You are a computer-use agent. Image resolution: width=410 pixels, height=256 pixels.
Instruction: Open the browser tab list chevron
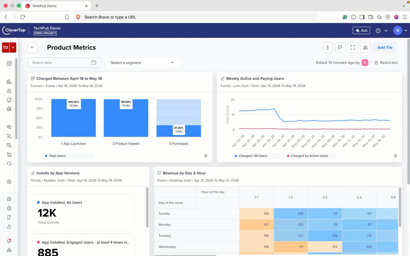[x=404, y=6]
